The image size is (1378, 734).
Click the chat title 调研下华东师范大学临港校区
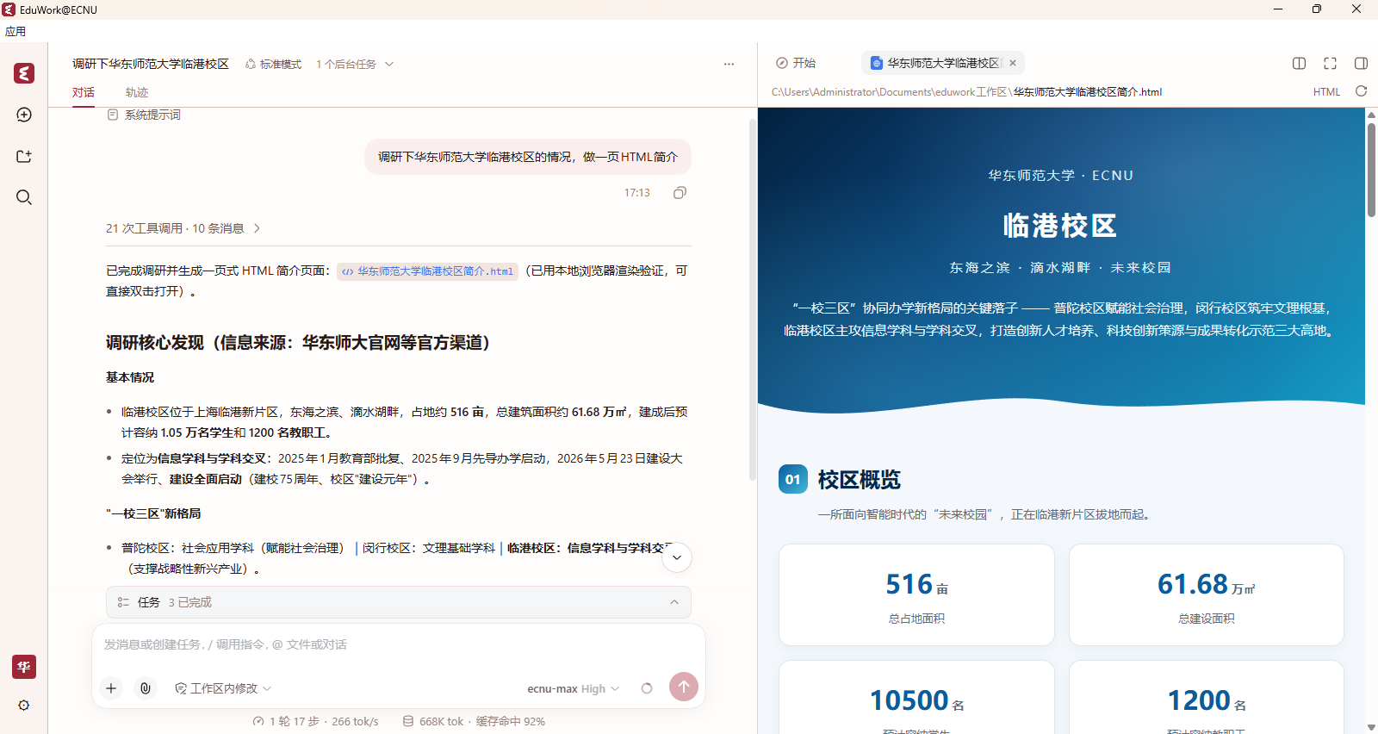151,64
